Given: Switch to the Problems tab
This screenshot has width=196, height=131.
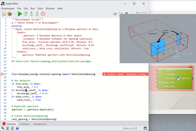Looking at the screenshot, I should click(x=24, y=124).
